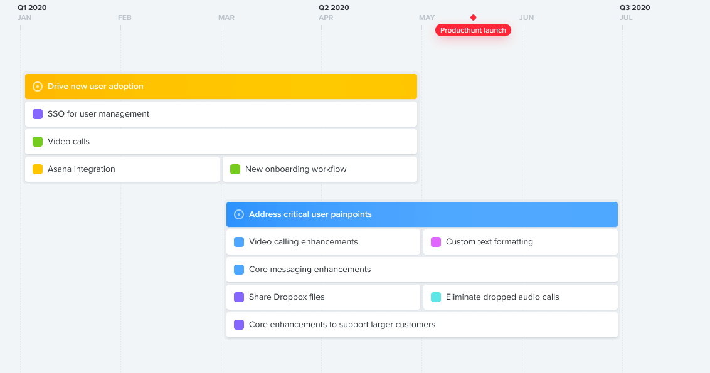Select the magenta square icon on Custom text formatting

(436, 241)
